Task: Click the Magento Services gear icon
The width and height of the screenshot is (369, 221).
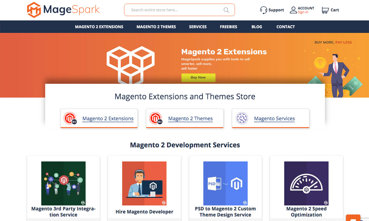Action: [x=242, y=118]
